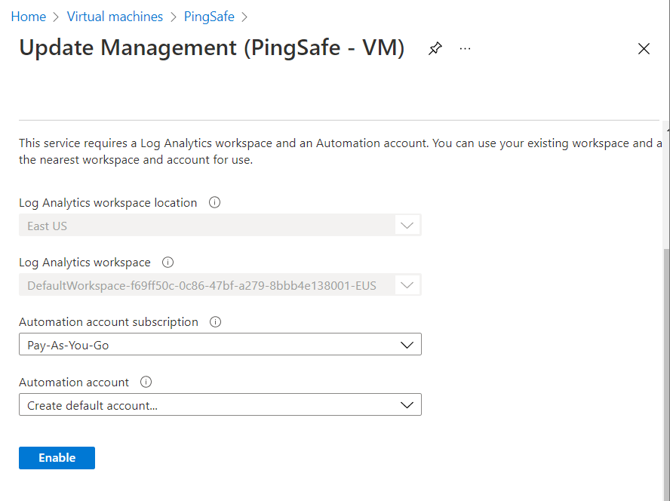
Task: Go to Home in the breadcrumb
Action: 28,17
